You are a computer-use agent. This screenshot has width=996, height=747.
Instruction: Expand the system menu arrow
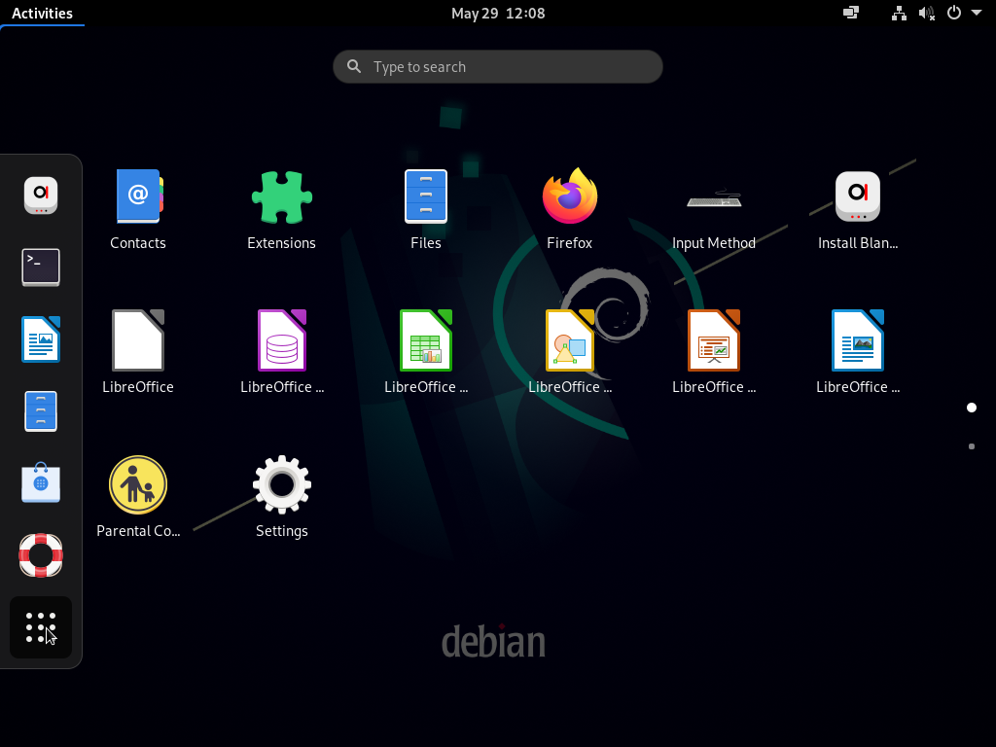(x=977, y=13)
